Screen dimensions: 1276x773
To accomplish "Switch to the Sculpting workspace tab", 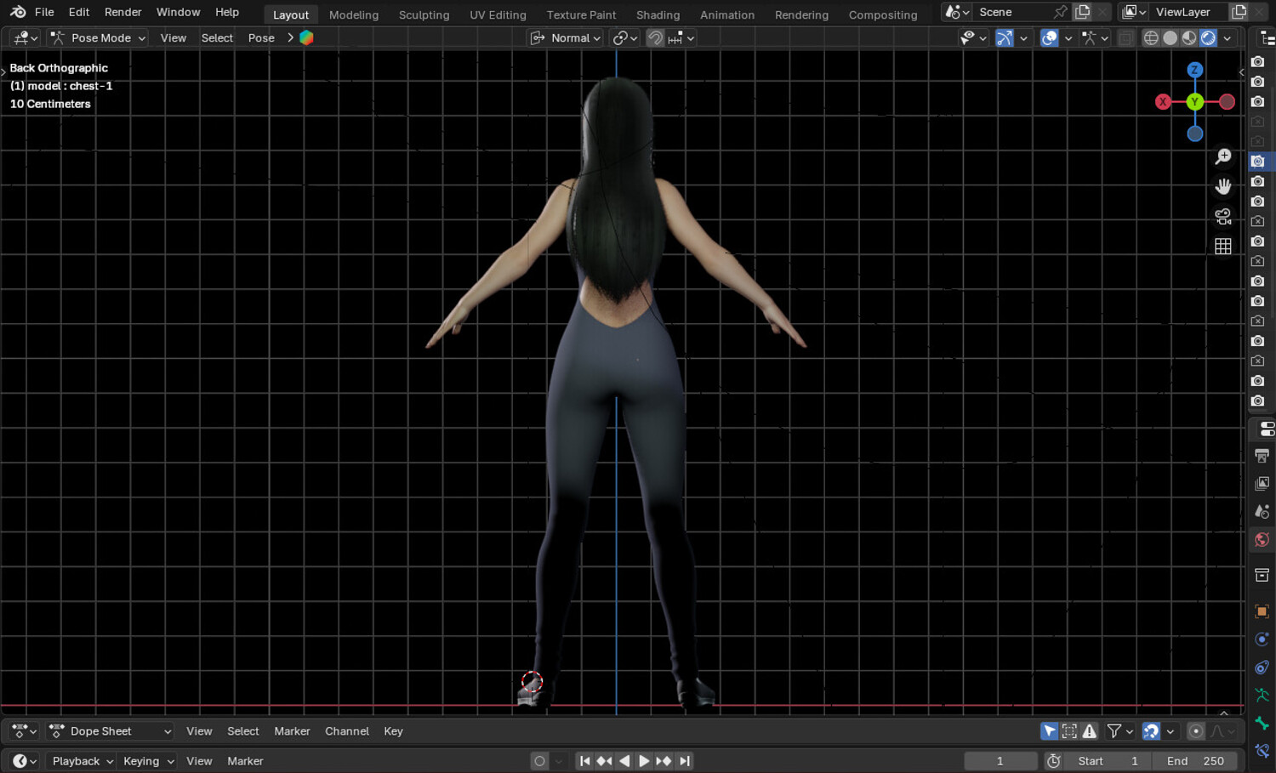I will (x=424, y=14).
